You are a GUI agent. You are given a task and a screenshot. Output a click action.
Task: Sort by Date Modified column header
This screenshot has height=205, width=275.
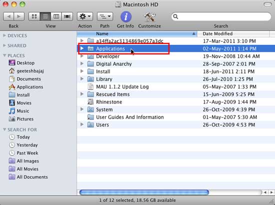tap(233, 33)
